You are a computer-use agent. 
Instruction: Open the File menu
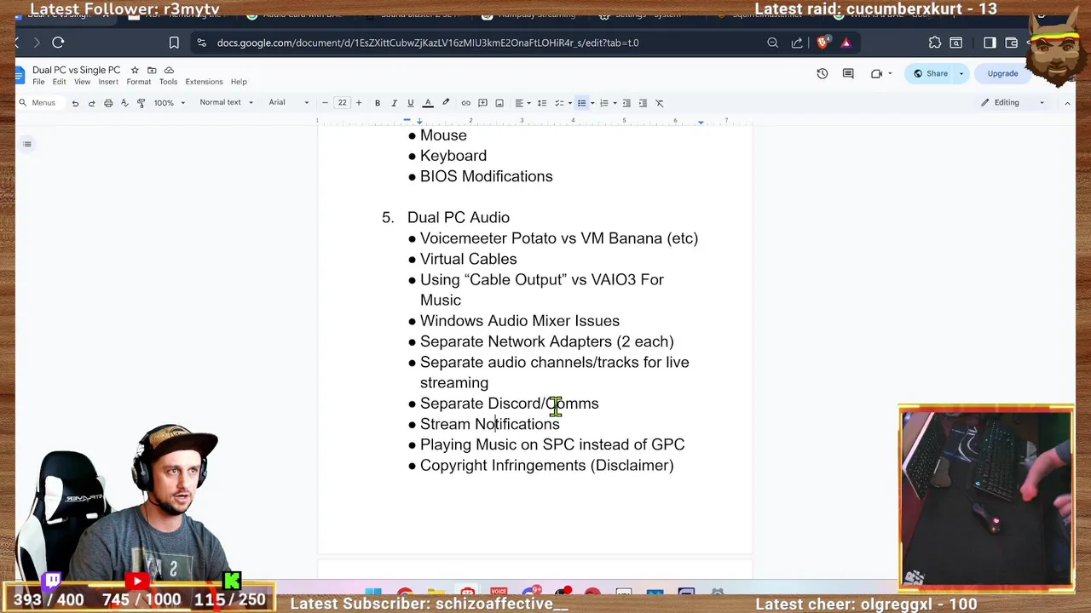tap(38, 82)
